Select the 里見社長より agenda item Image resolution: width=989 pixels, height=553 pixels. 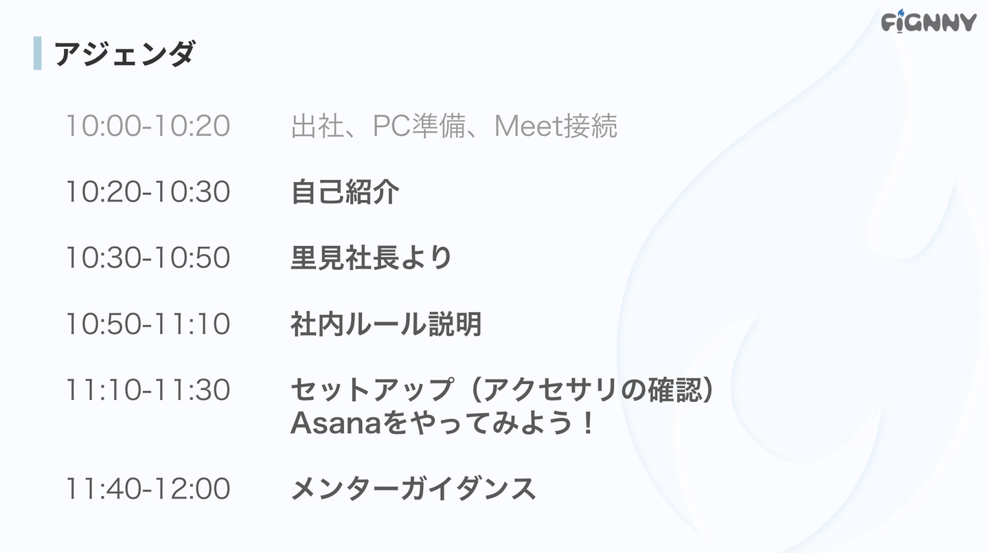(371, 258)
